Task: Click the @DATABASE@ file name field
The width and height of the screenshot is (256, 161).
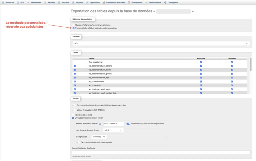Action: [x=114, y=124]
